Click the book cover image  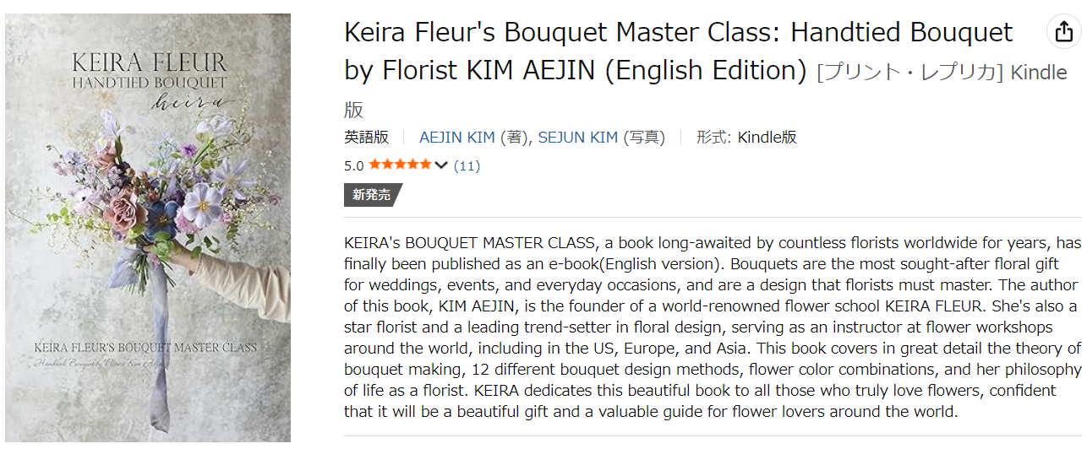pyautogui.click(x=148, y=228)
